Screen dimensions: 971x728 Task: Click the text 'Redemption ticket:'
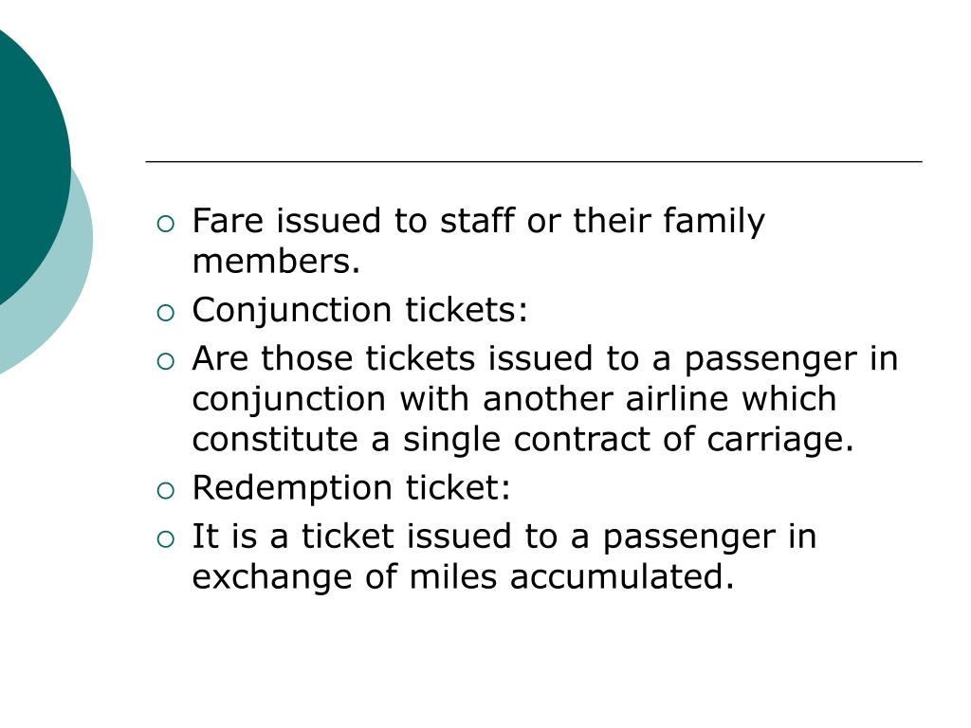pos(351,488)
